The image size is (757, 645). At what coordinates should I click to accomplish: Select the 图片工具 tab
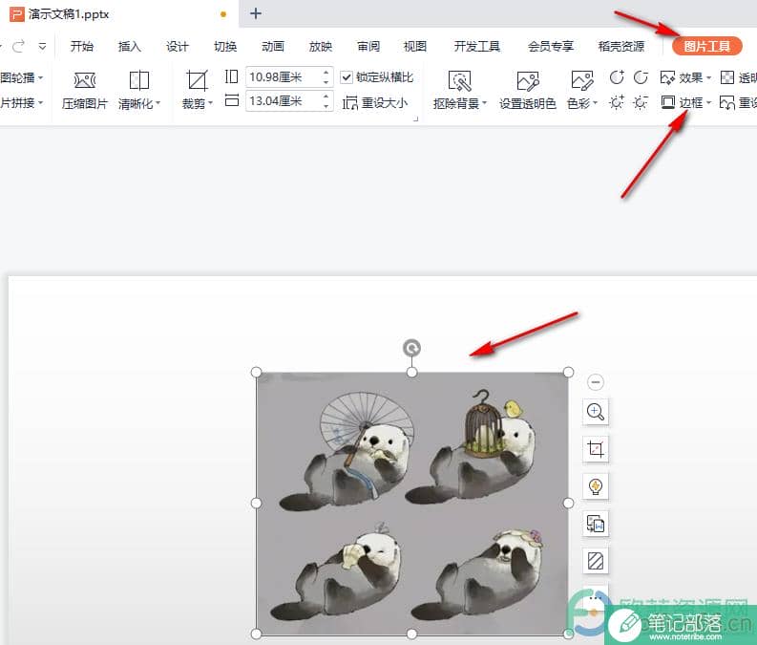[x=706, y=47]
